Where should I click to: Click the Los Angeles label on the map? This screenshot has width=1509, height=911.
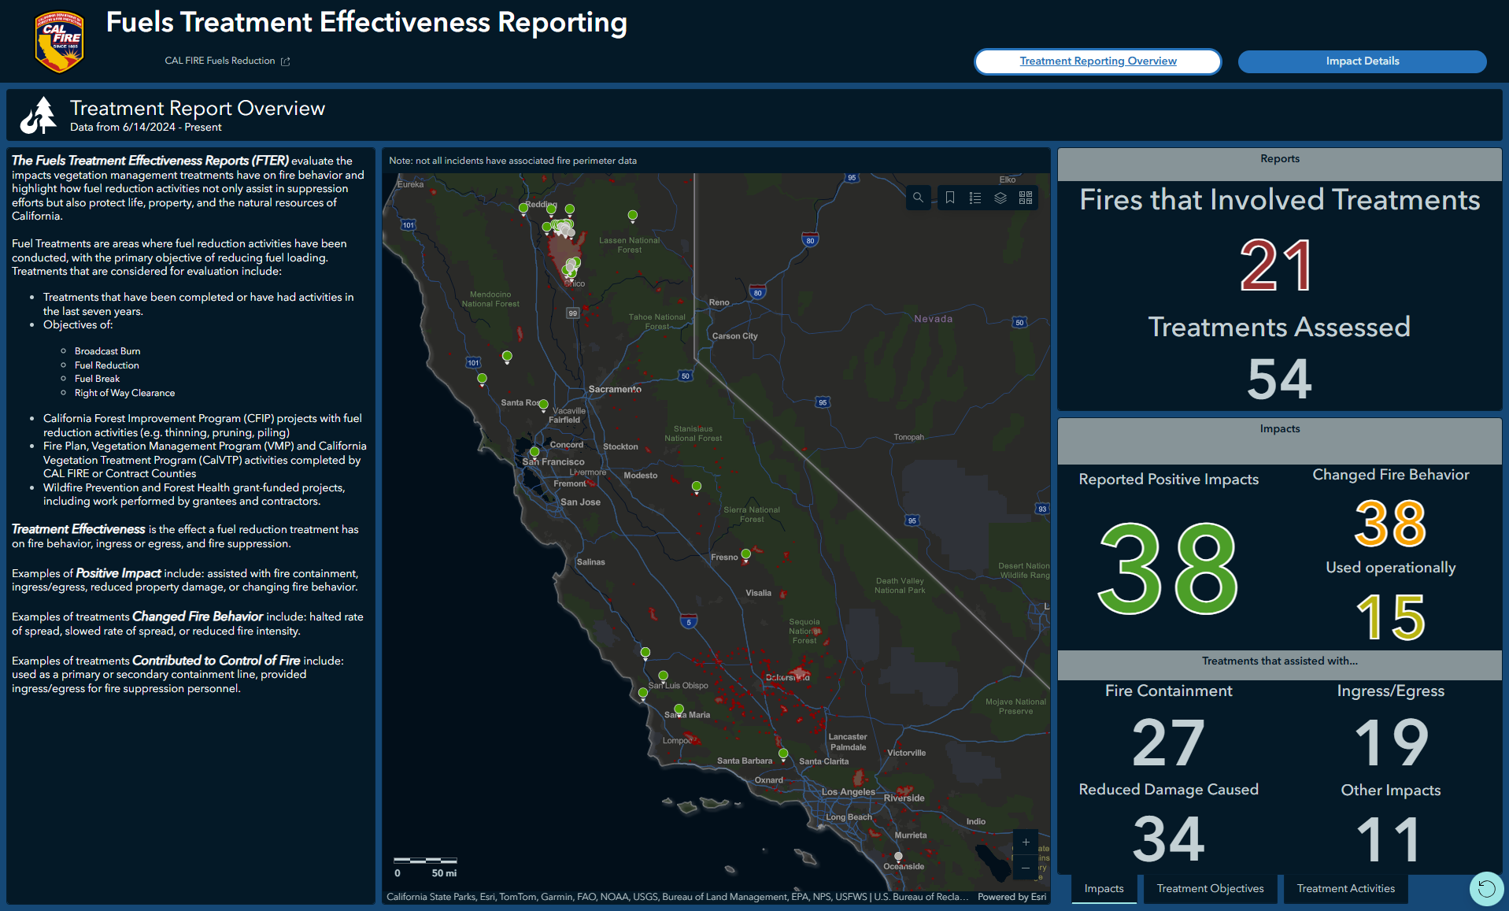coord(849,792)
